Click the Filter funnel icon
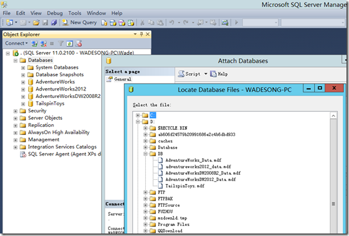 point(61,44)
